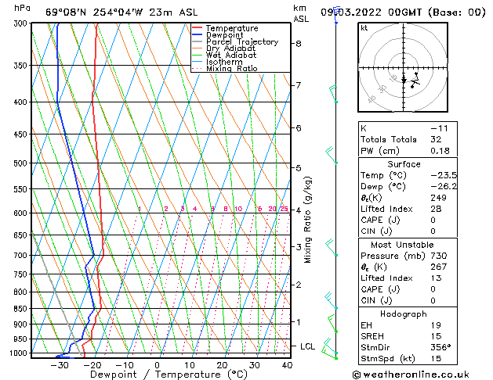The height and width of the screenshot is (380, 493).
Task: Click the wind barb at 500 hPa level
Action: [331, 155]
